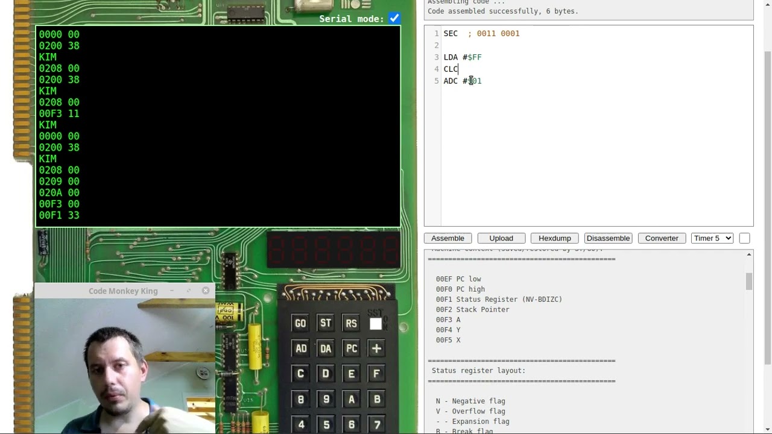Viewport: 772px width, 434px height.
Task: Click '00F2 Stack Pointer' text
Action: [472, 309]
